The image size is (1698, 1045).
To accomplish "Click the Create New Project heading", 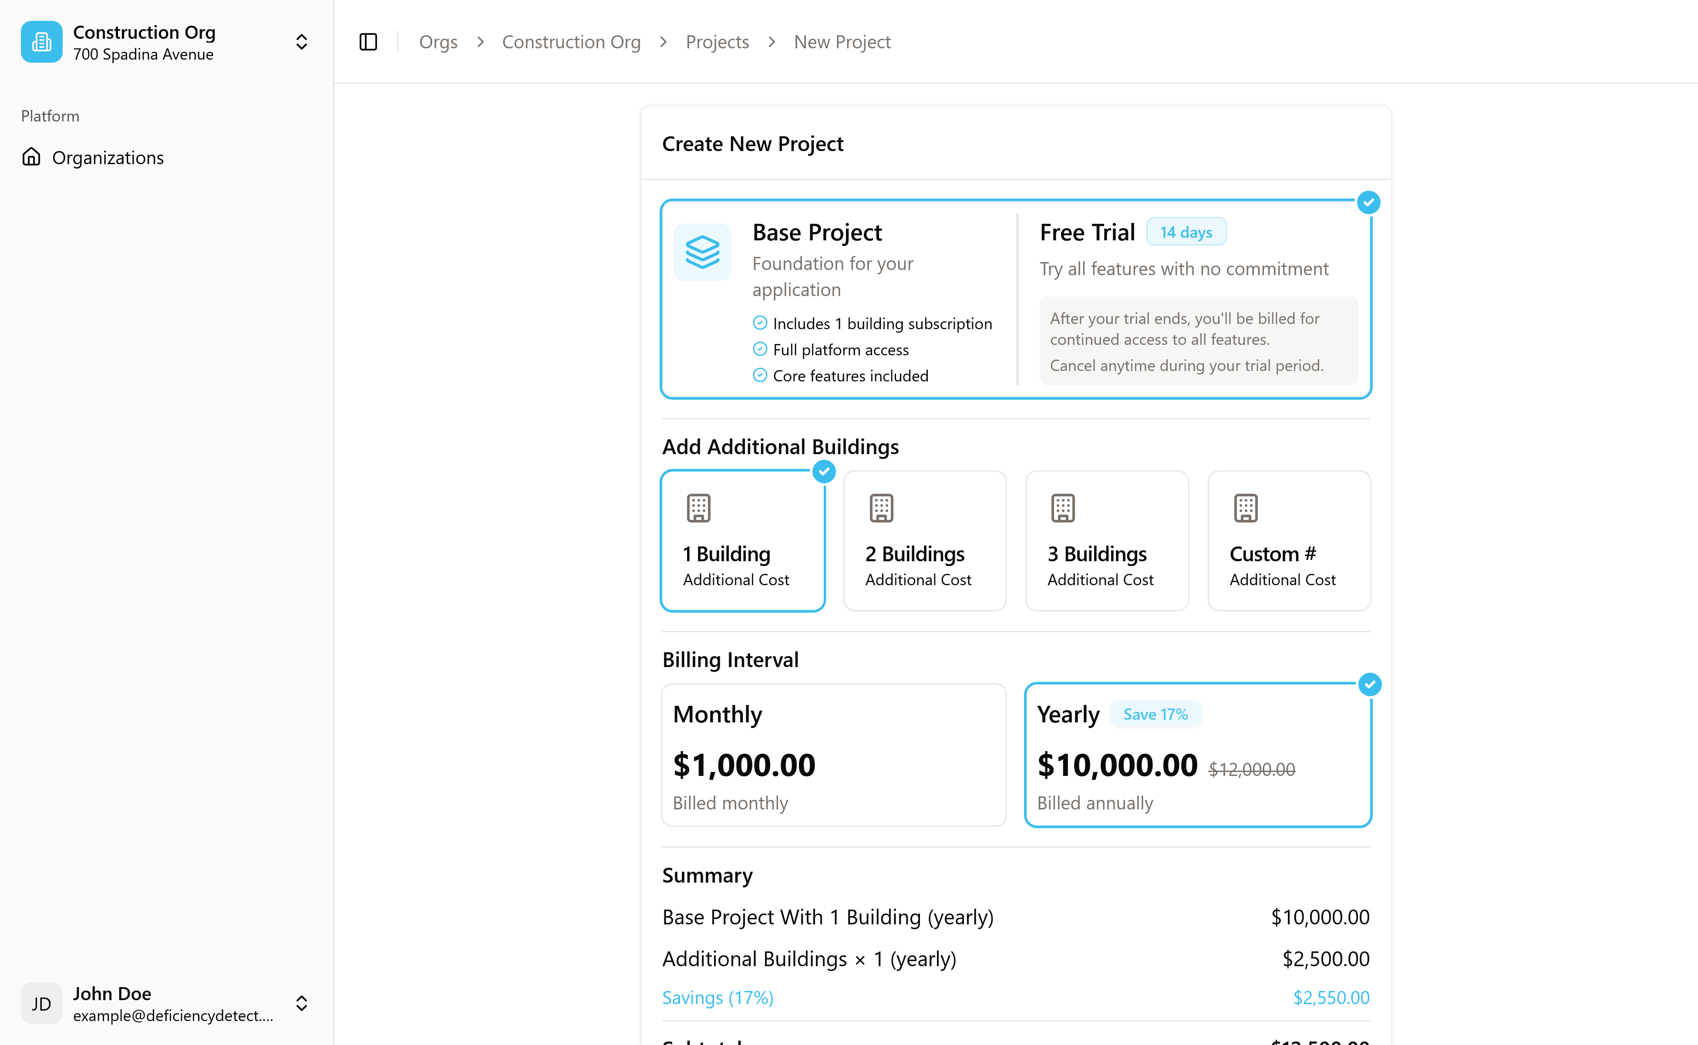I will (753, 144).
